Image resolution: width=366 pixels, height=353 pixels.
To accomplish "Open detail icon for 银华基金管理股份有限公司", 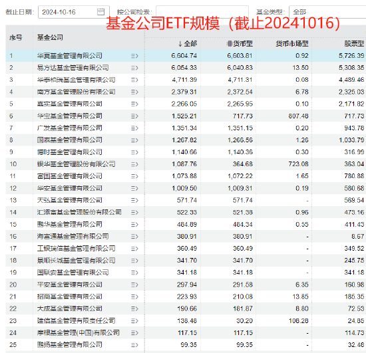I will (x=134, y=164).
